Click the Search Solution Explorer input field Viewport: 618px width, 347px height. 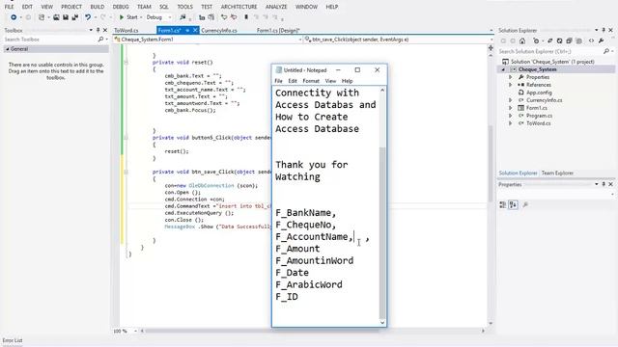coord(549,51)
